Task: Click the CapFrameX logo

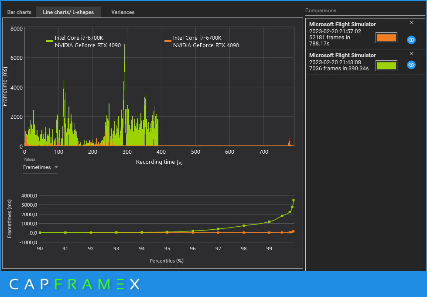Action: click(x=75, y=284)
